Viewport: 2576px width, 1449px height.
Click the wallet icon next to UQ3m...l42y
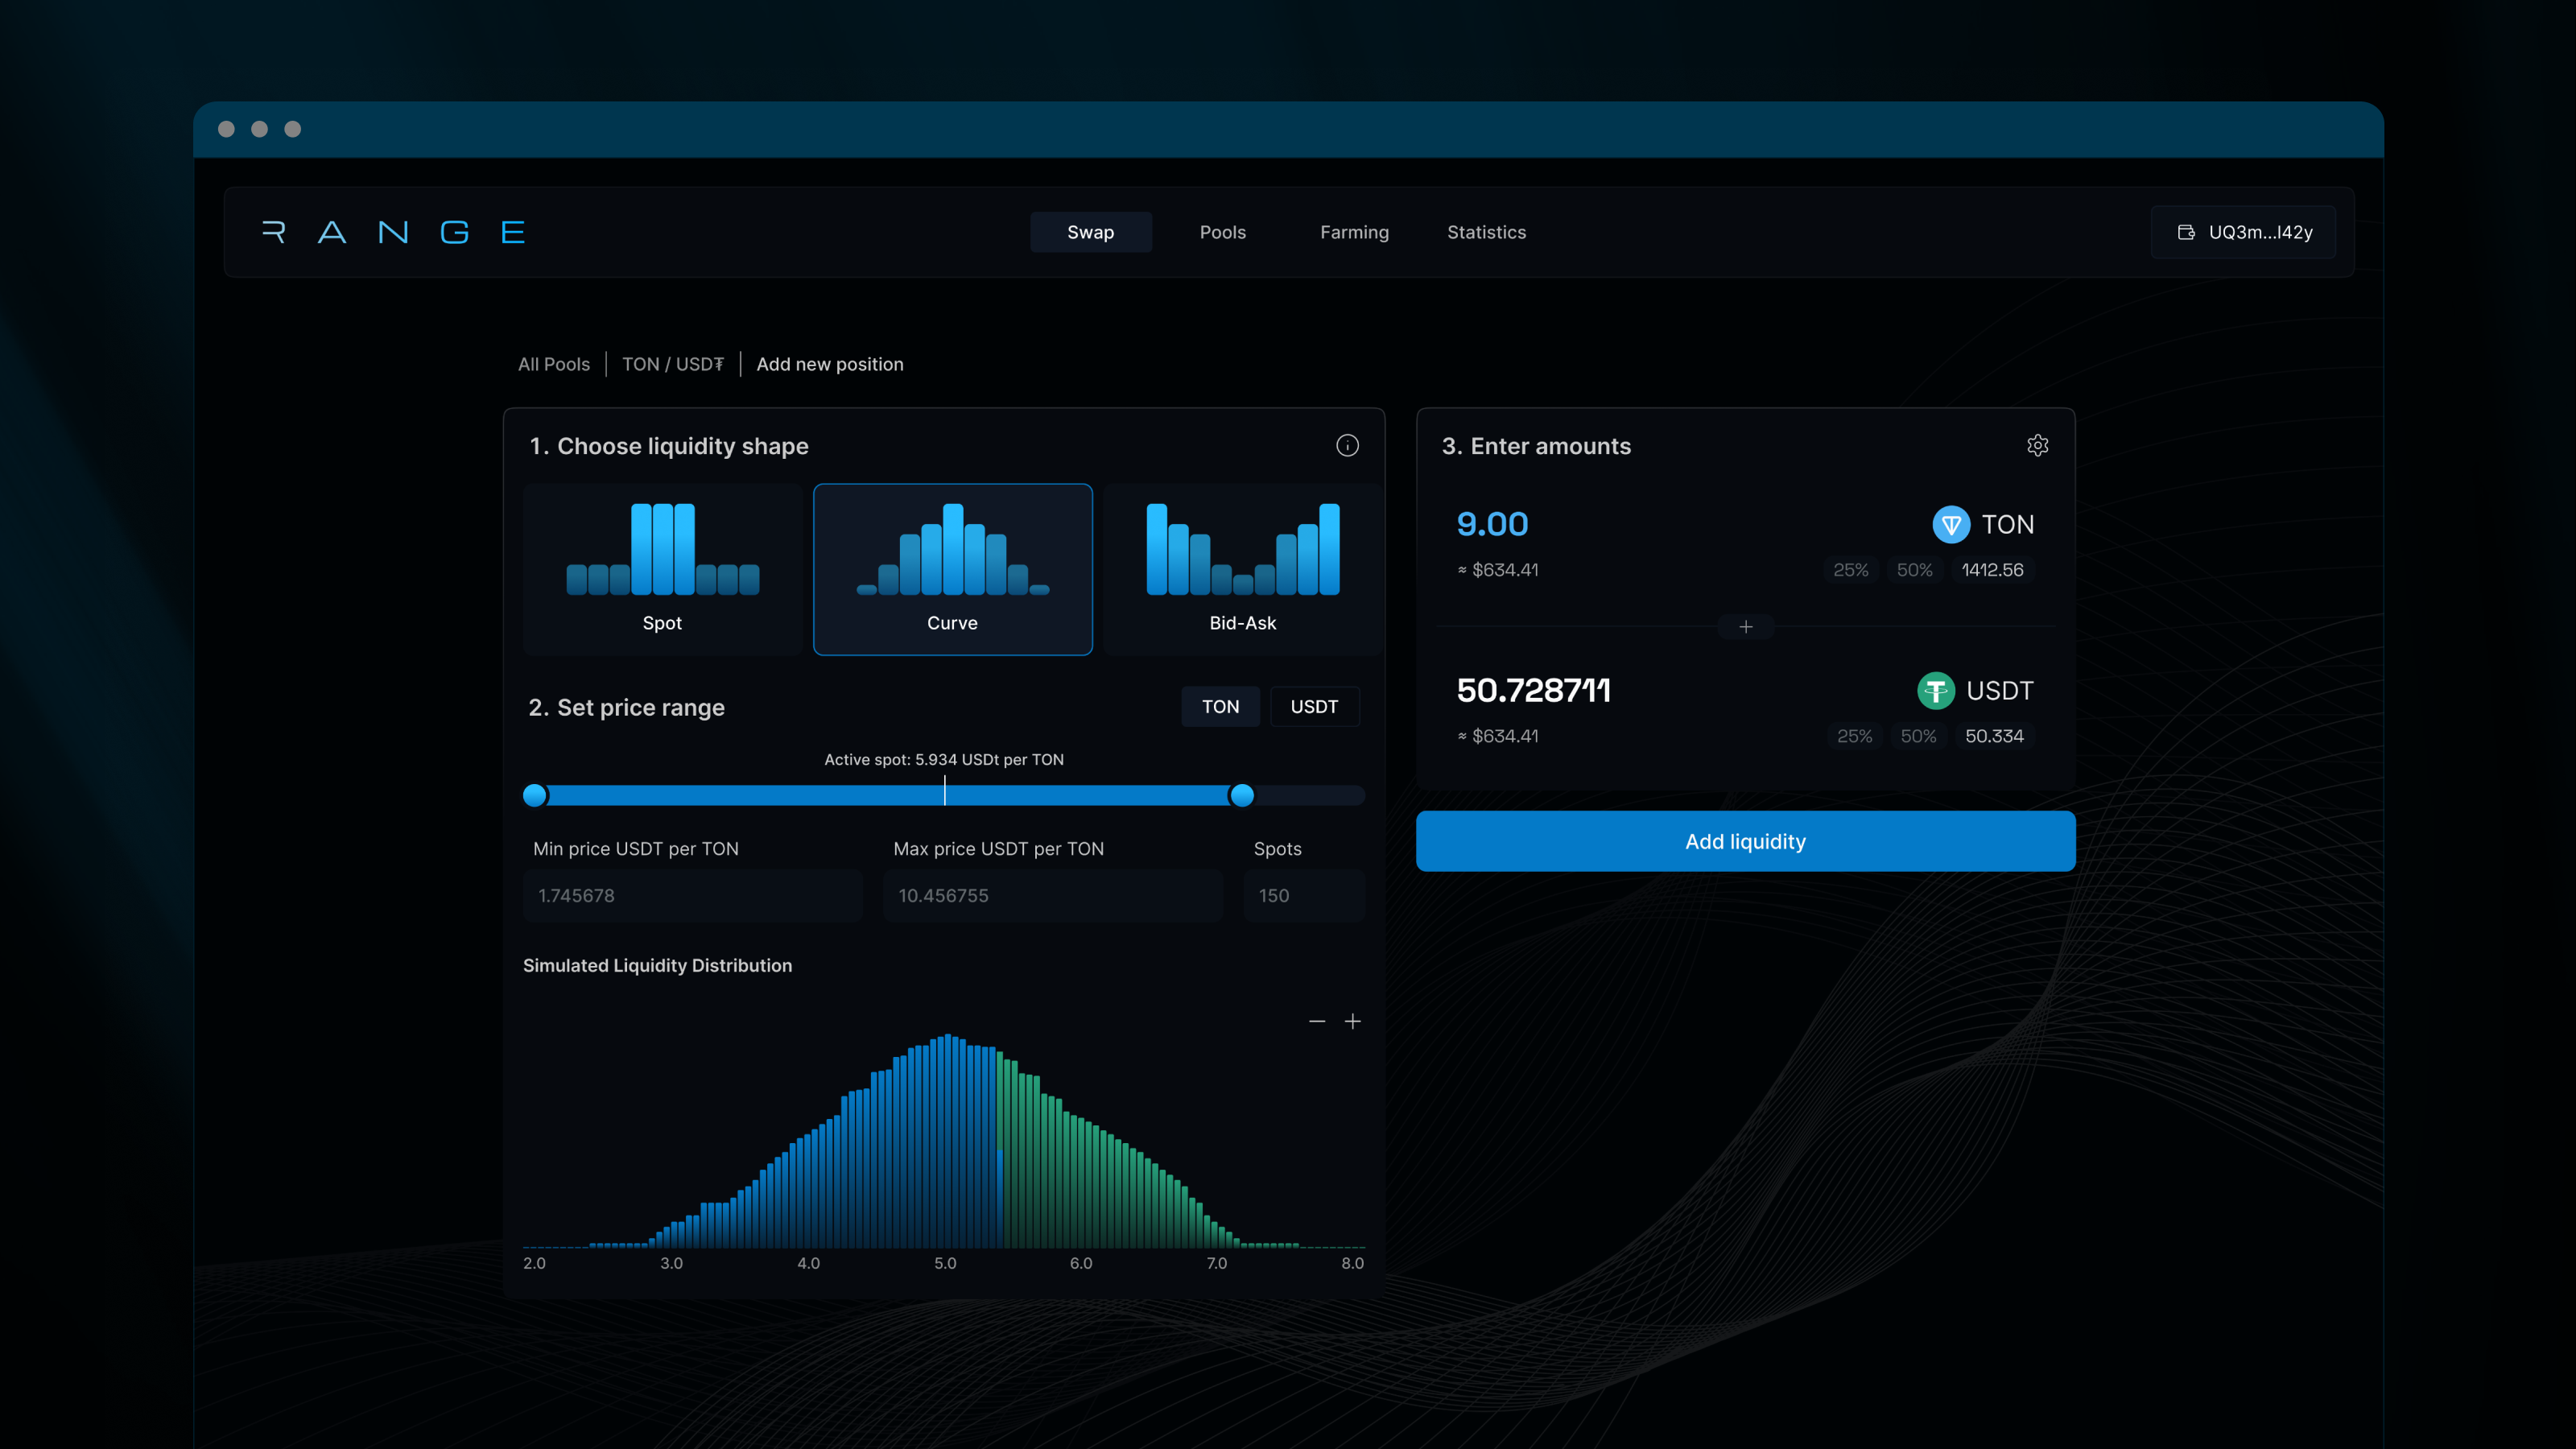[2185, 231]
